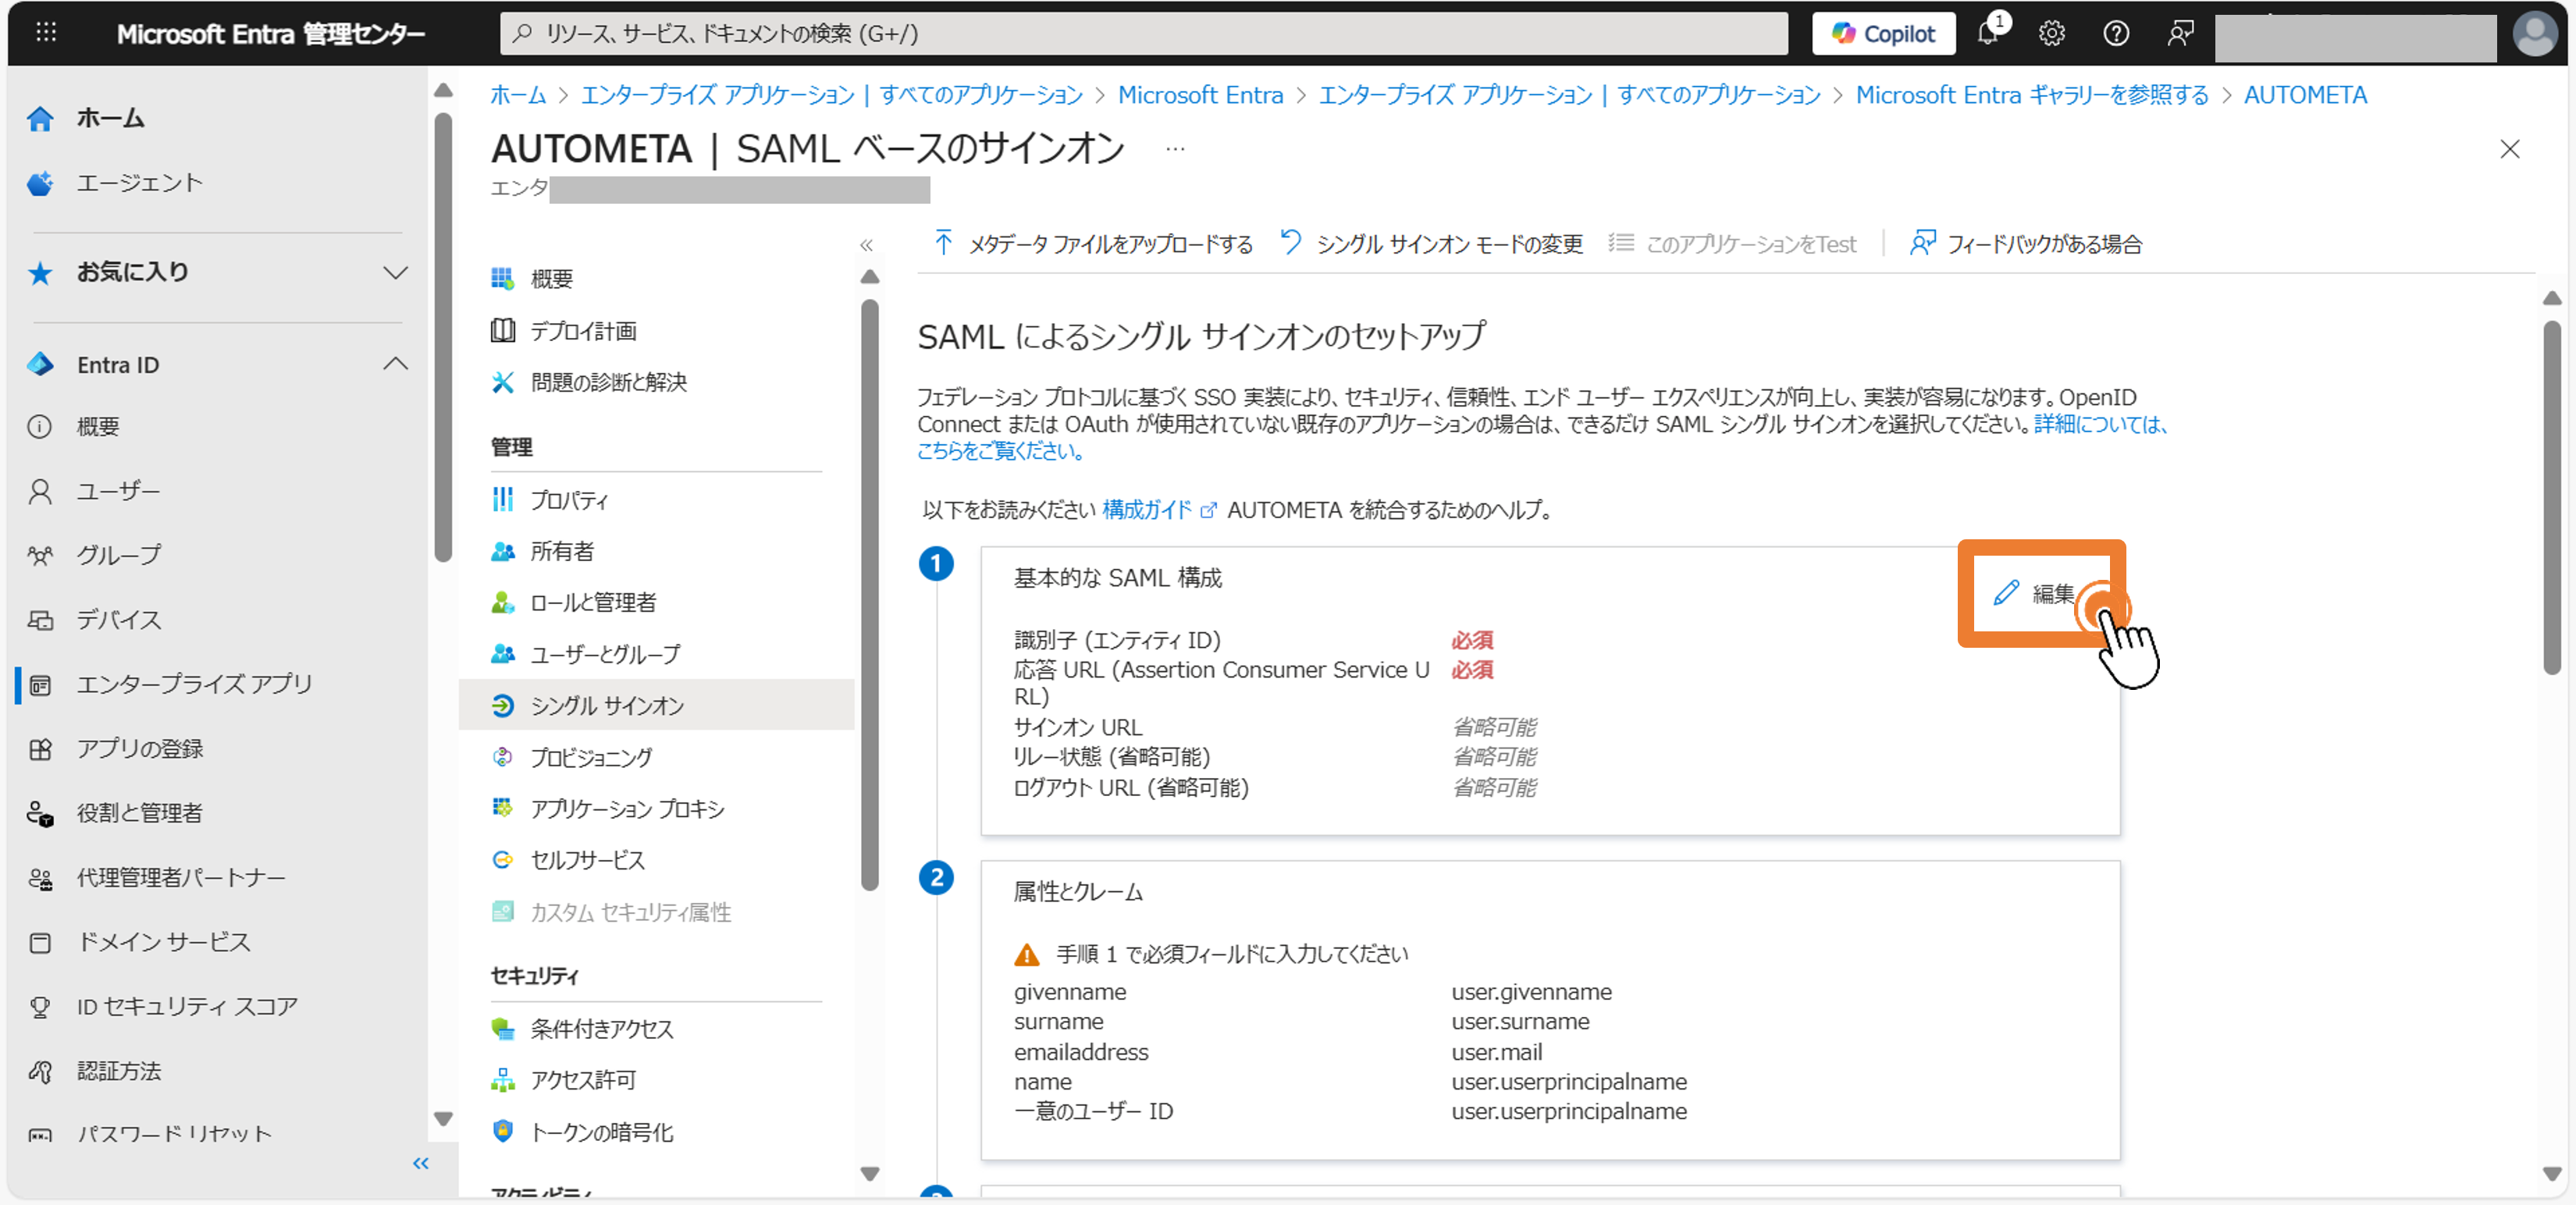Click ホーム in the breadcrumb
The height and width of the screenshot is (1205, 2576).
(x=518, y=95)
